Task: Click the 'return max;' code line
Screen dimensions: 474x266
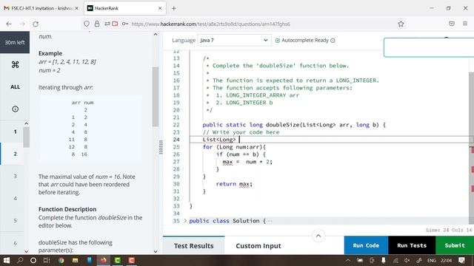Action: [234, 184]
